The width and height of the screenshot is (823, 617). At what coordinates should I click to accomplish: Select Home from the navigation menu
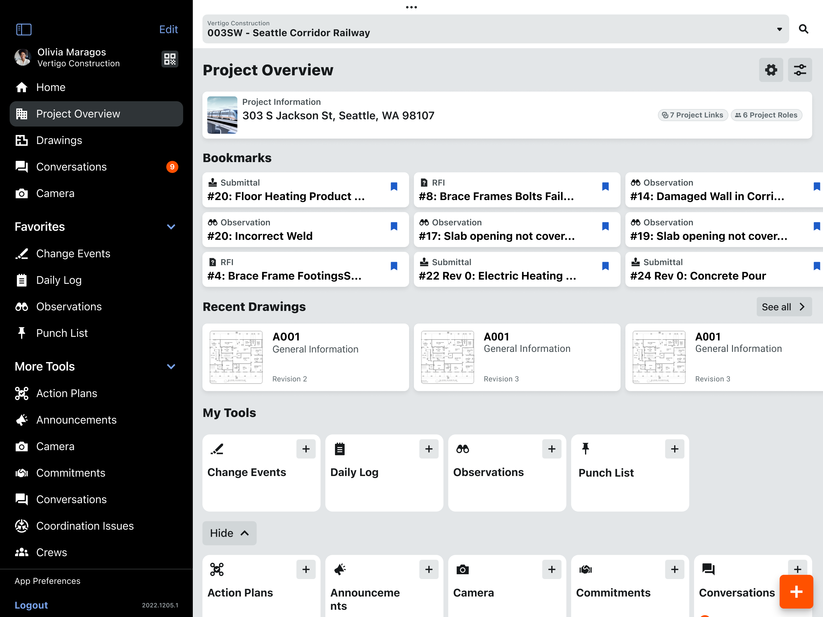pos(50,87)
